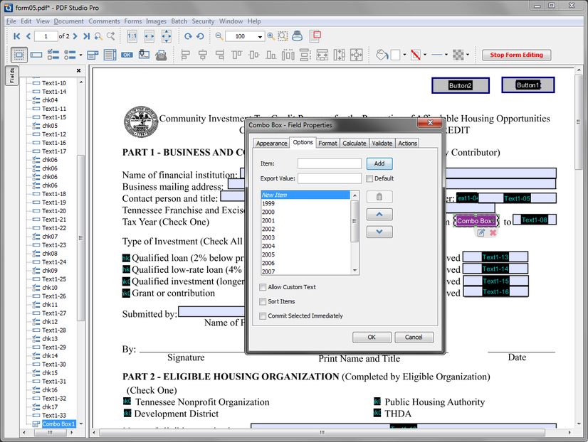This screenshot has height=442, width=588.
Task: Click the align left edges icon
Action: (185, 55)
